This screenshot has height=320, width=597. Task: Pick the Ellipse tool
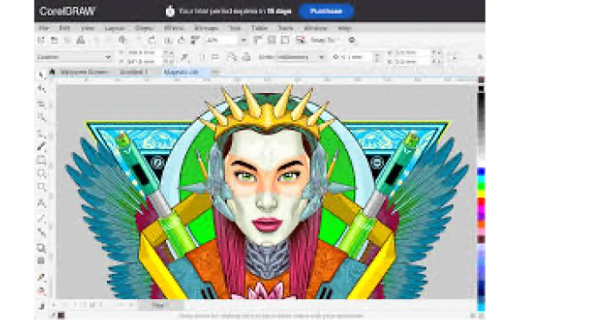click(41, 173)
